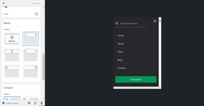
Task: Switch to mobile preview icon
Action: (x=42, y=103)
